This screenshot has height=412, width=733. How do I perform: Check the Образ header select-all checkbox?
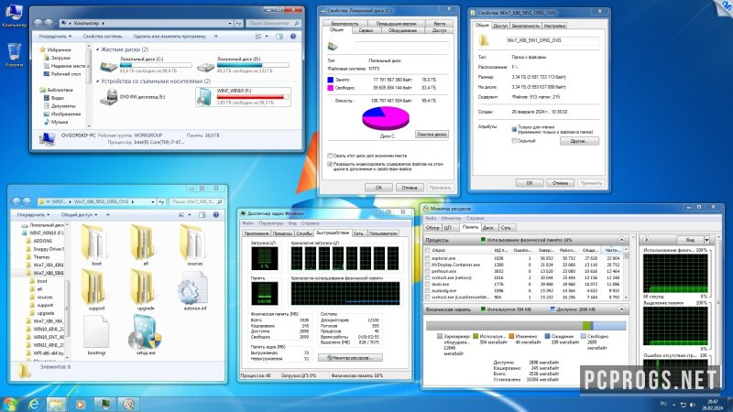[x=428, y=250]
